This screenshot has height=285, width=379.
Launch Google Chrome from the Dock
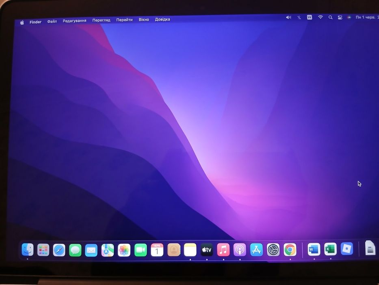pyautogui.click(x=290, y=249)
